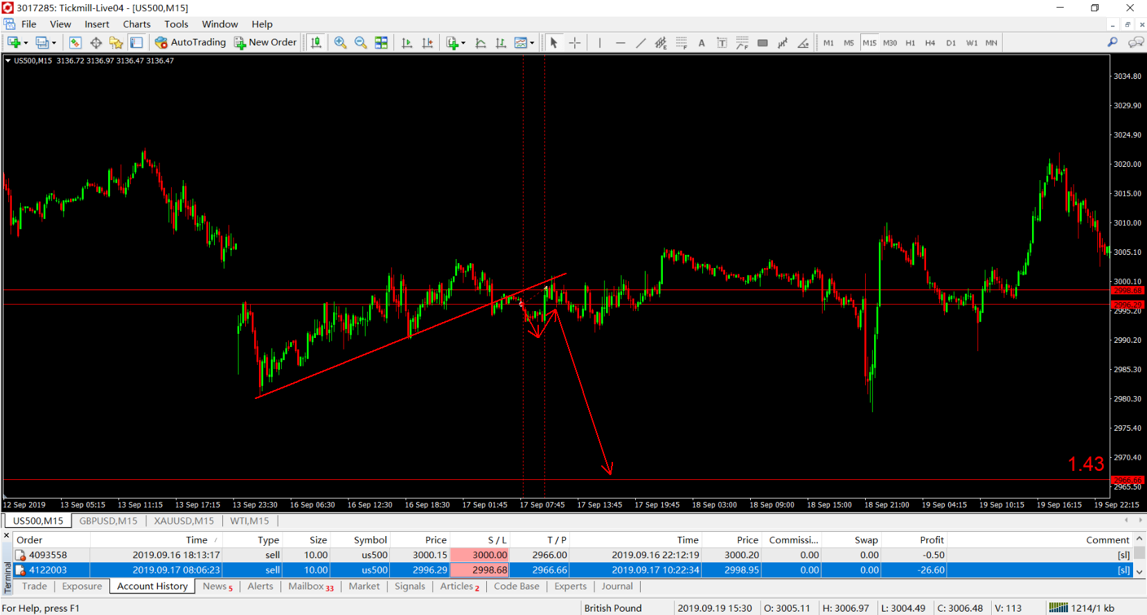Select the Crosshair tool
The width and height of the screenshot is (1147, 615).
coord(575,43)
